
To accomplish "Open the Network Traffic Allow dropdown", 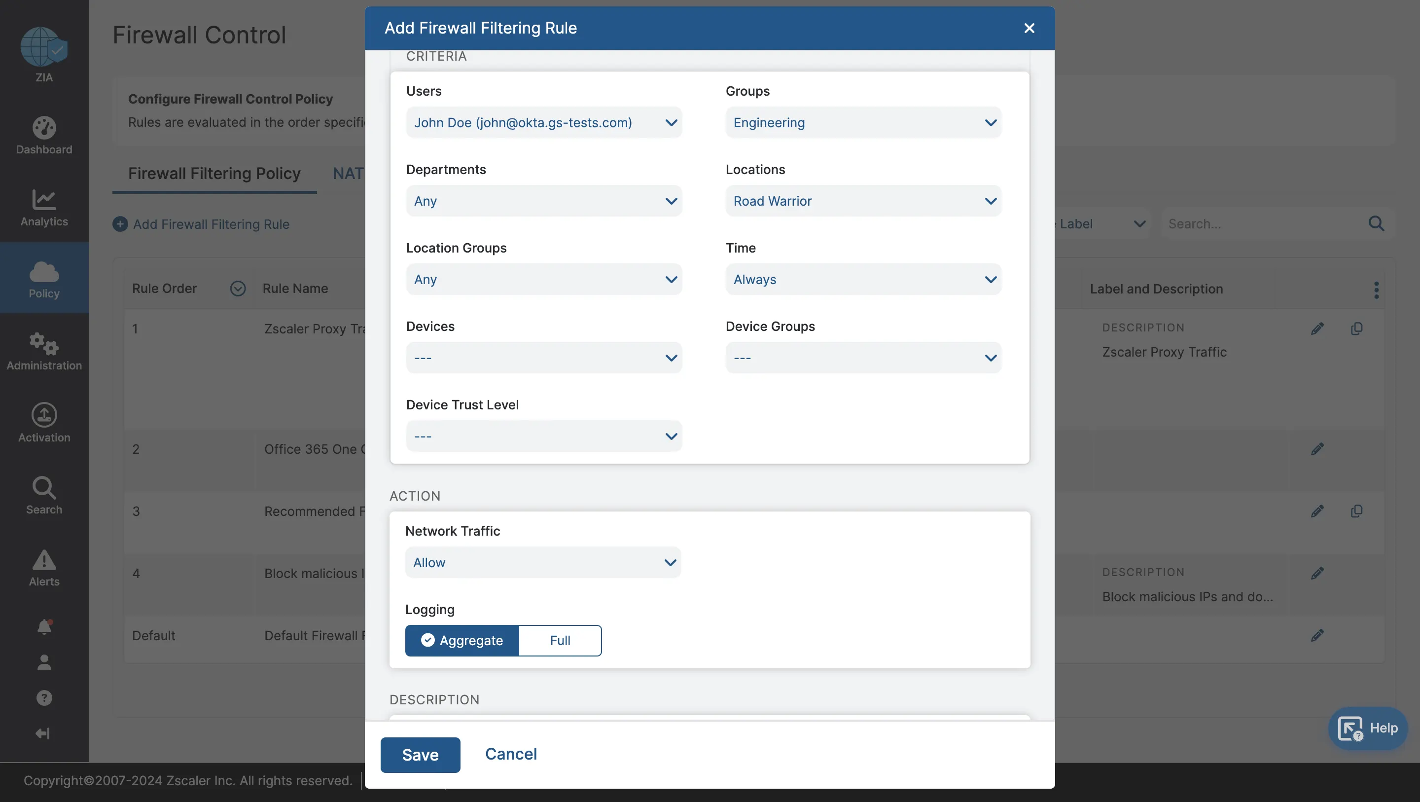I will [x=542, y=563].
